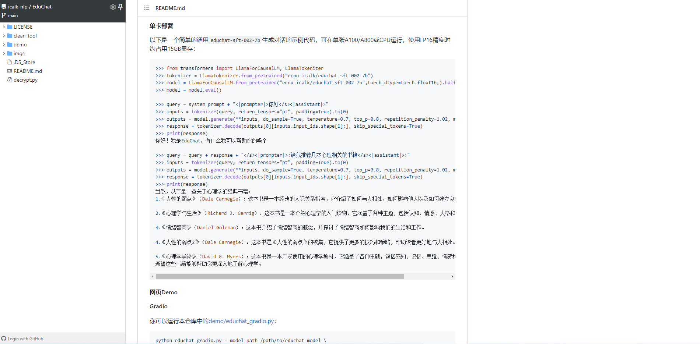Expand the demo folder tree item

click(x=4, y=44)
